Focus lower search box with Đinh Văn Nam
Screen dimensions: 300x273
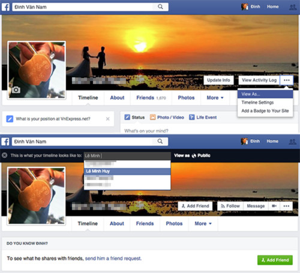tap(82, 142)
